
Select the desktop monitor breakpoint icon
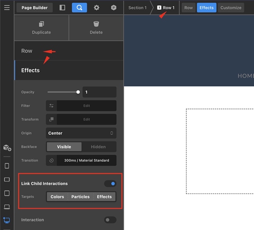[6, 220]
